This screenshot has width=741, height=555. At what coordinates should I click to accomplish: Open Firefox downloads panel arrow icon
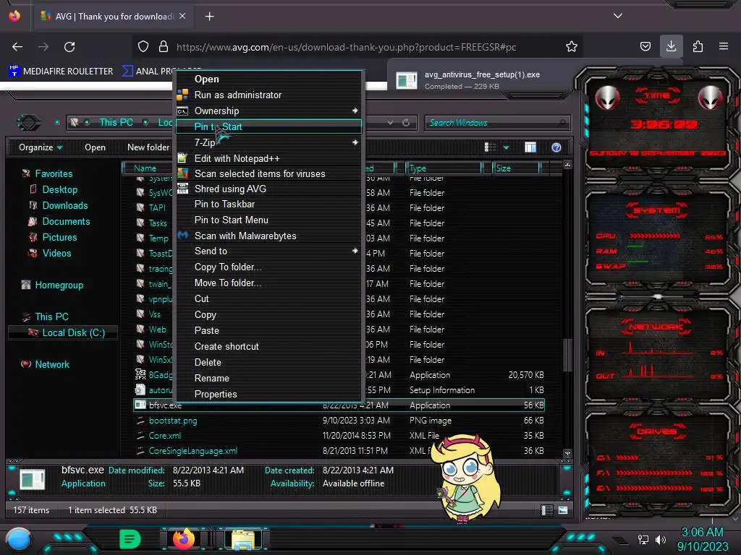(x=671, y=46)
